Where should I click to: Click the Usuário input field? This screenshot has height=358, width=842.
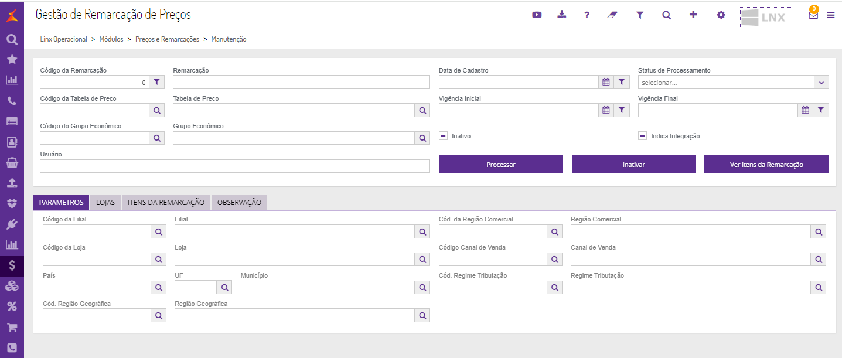(234, 166)
